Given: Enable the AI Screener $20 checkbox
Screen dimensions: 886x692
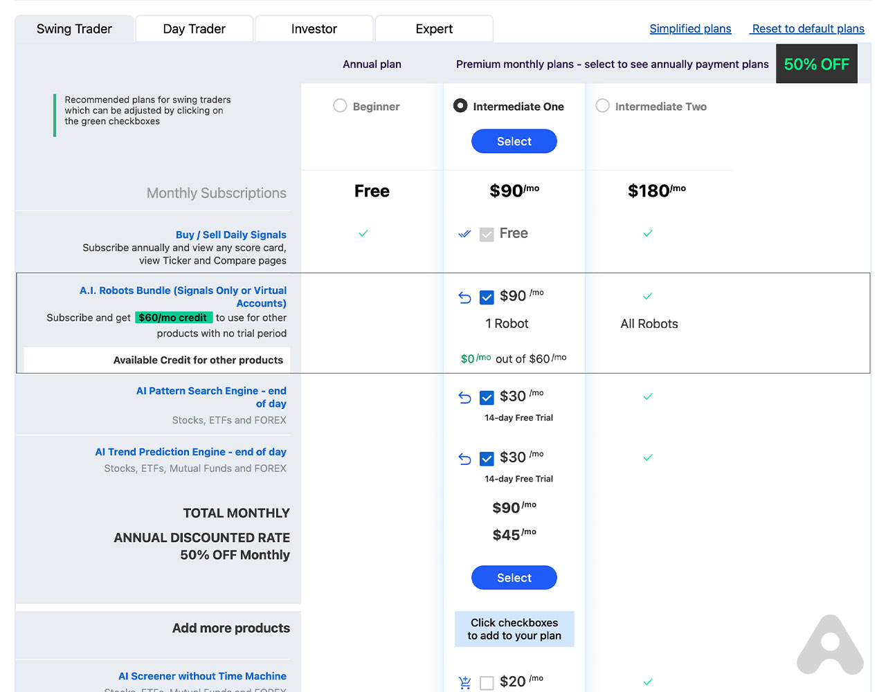Looking at the screenshot, I should (x=487, y=682).
